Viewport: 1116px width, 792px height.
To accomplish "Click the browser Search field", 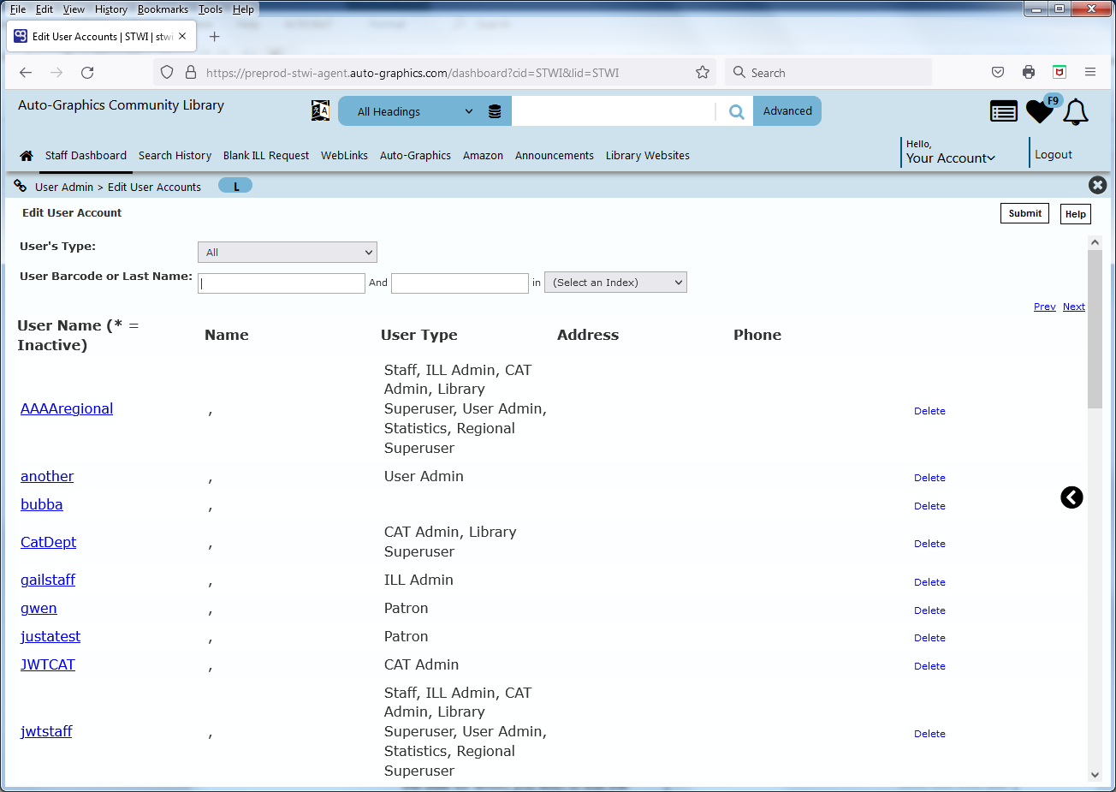I will (828, 73).
